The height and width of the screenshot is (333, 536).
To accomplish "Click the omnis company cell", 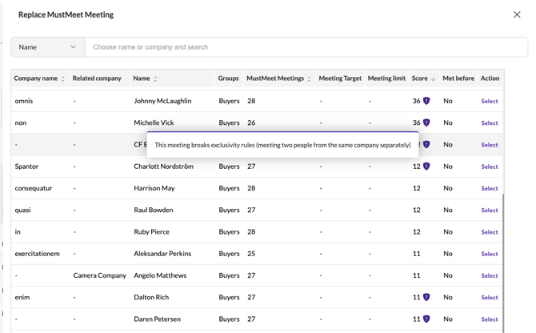I will [x=24, y=101].
